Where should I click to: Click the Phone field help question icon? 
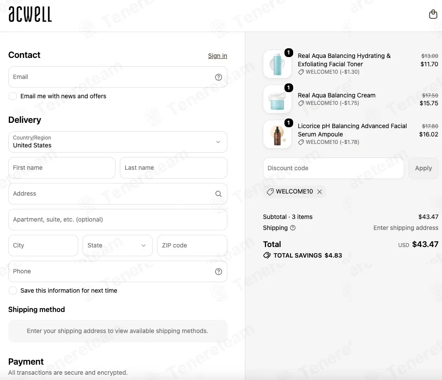(x=219, y=272)
